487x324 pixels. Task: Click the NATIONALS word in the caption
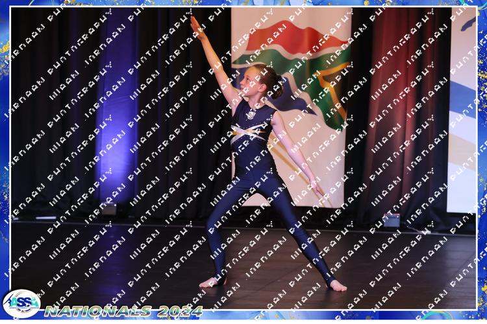[x=97, y=311]
